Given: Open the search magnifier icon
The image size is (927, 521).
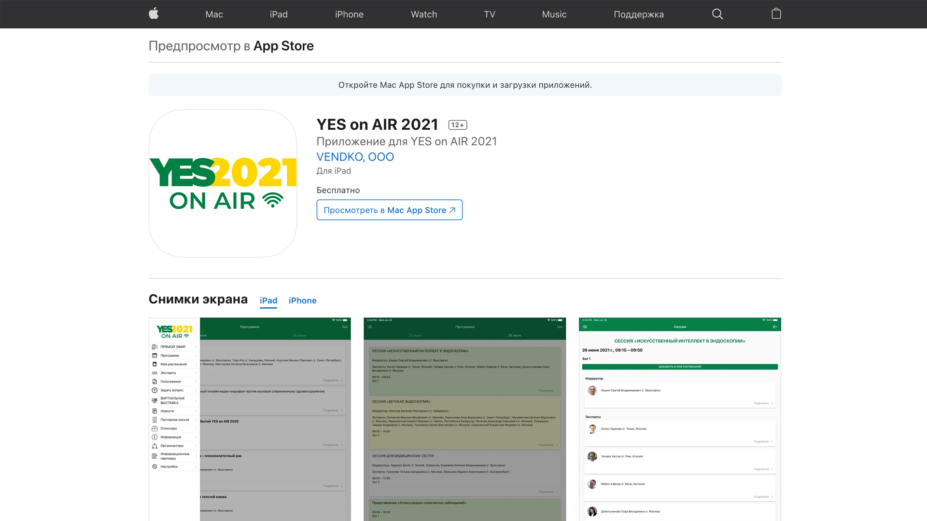Looking at the screenshot, I should click(x=717, y=14).
